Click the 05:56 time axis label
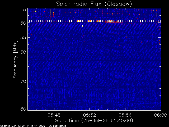 coord(125,115)
